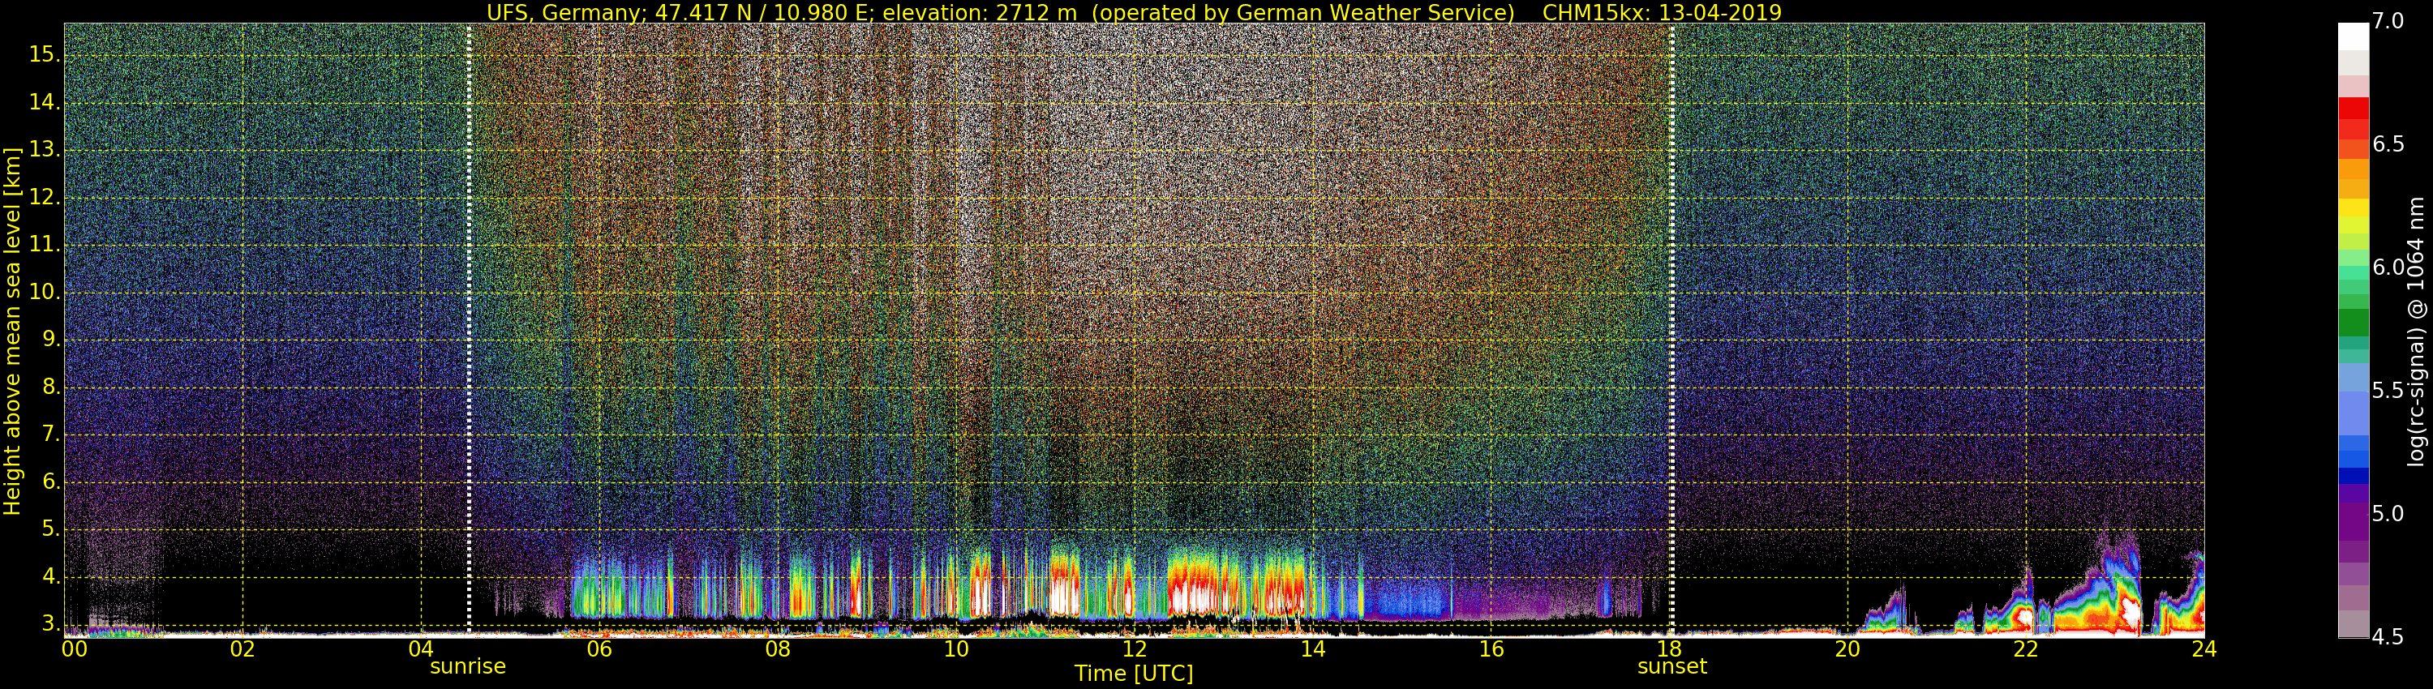Click the '15.' height axis tick label
The height and width of the screenshot is (689, 2433).
tap(44, 56)
